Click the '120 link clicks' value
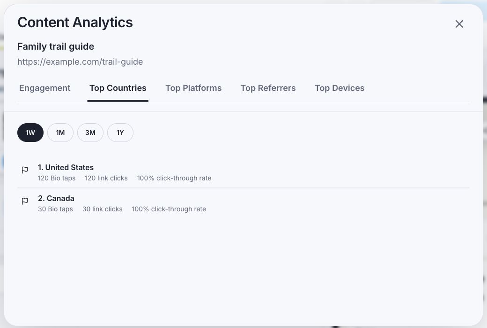 coord(106,178)
